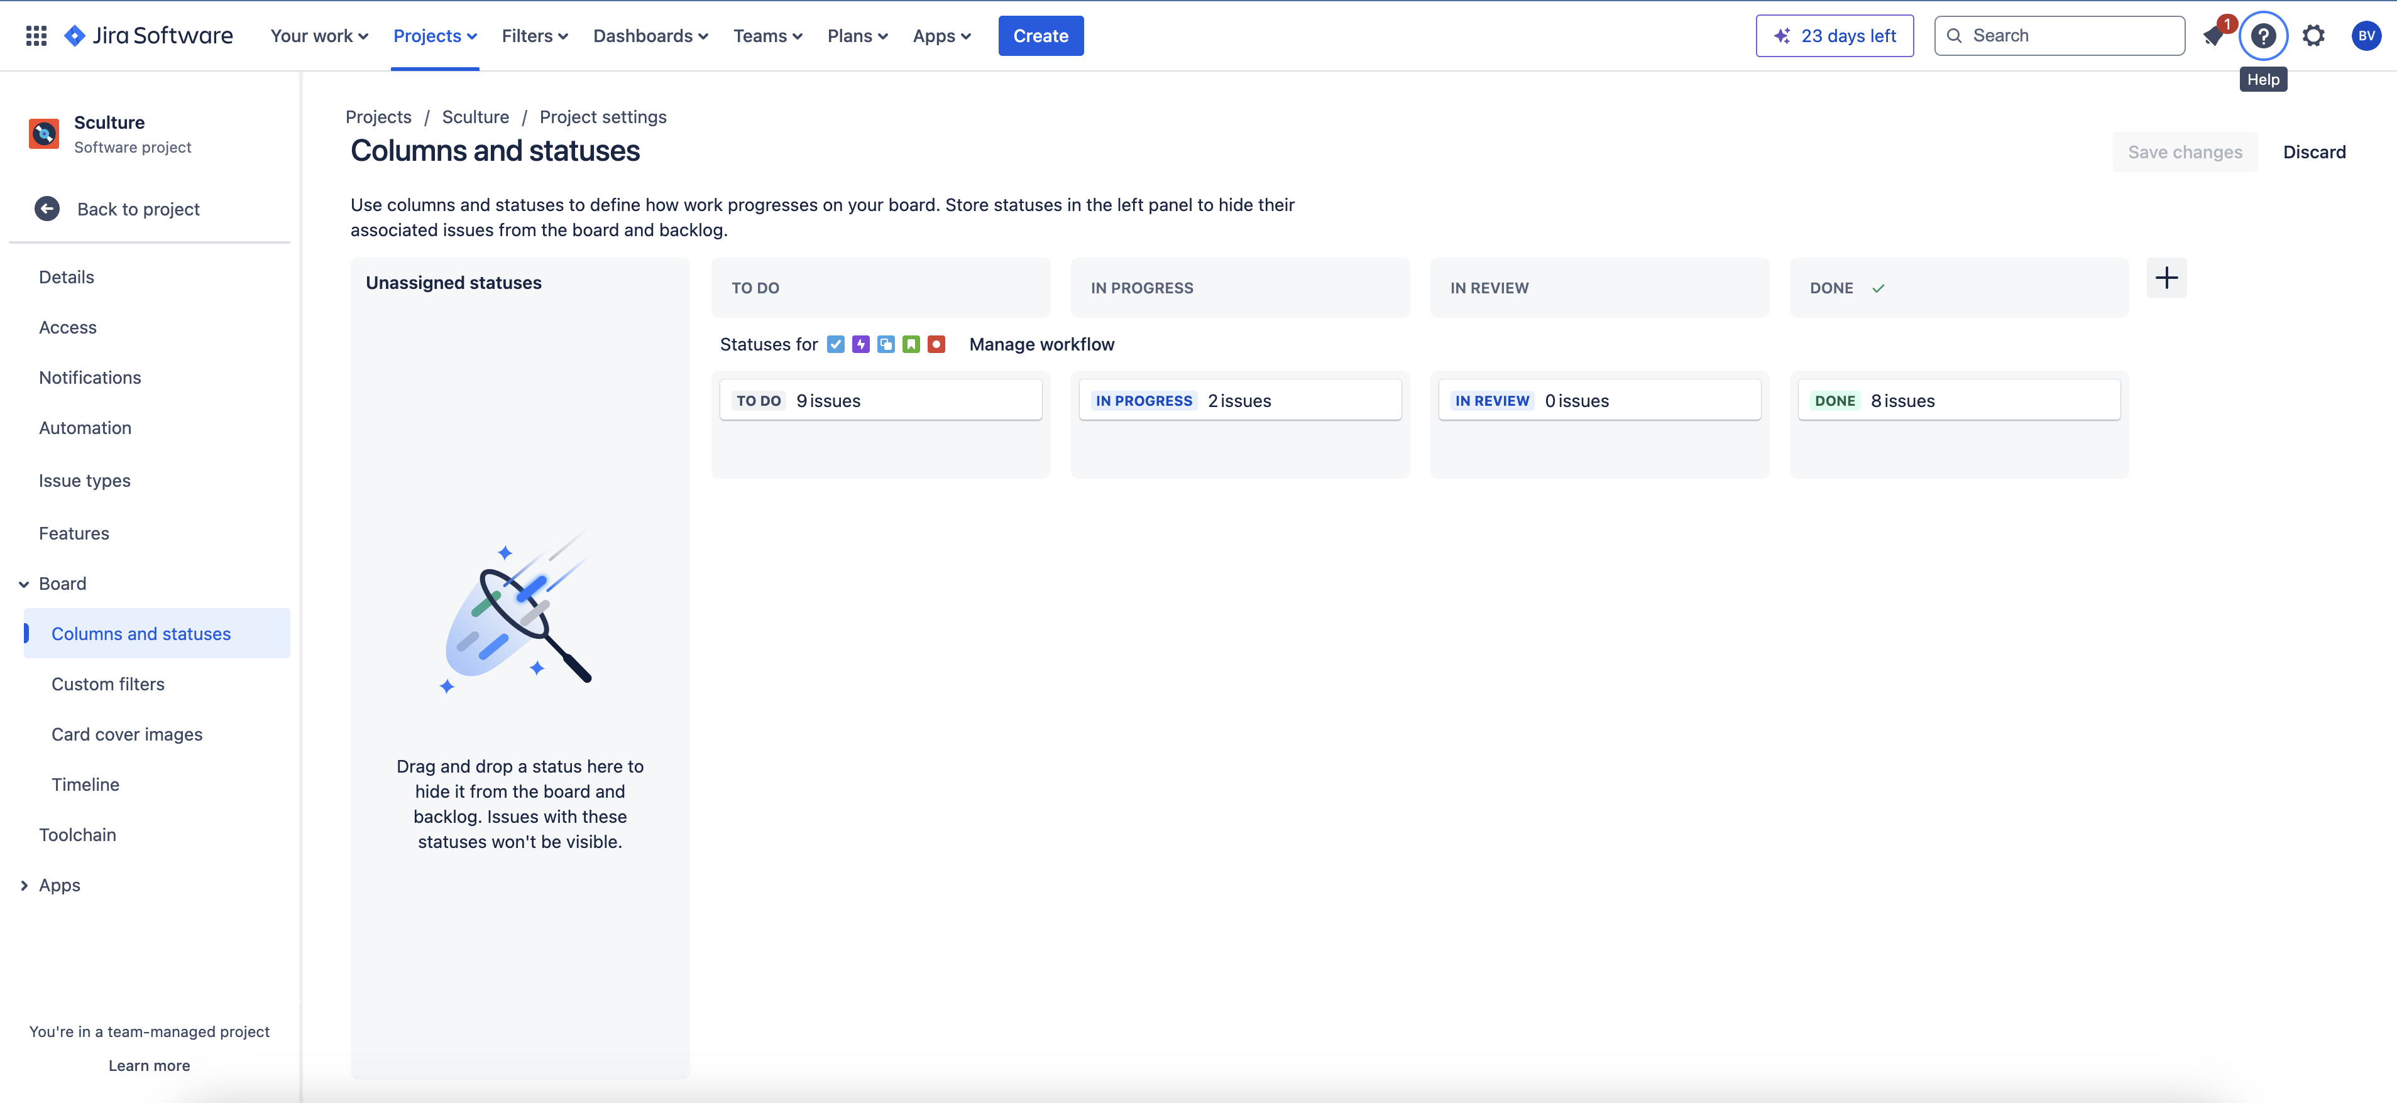Expand the Apps section in the sidebar
This screenshot has width=2397, height=1103.
click(24, 884)
